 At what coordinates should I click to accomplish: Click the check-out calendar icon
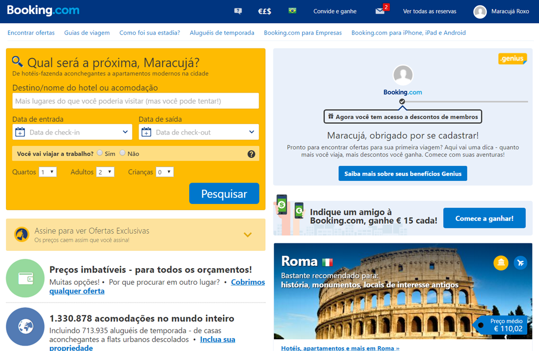[147, 132]
